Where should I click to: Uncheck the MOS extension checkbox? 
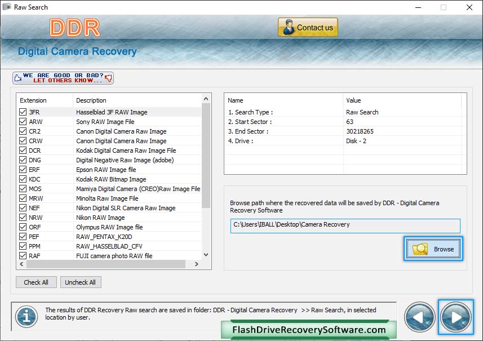(x=23, y=188)
